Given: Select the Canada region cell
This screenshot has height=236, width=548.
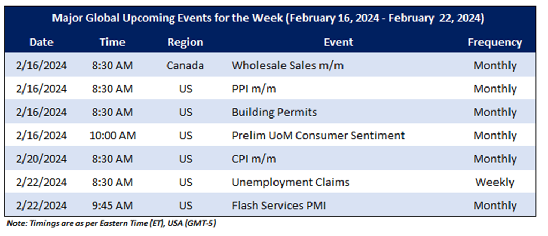Looking at the screenshot, I should click(185, 66).
